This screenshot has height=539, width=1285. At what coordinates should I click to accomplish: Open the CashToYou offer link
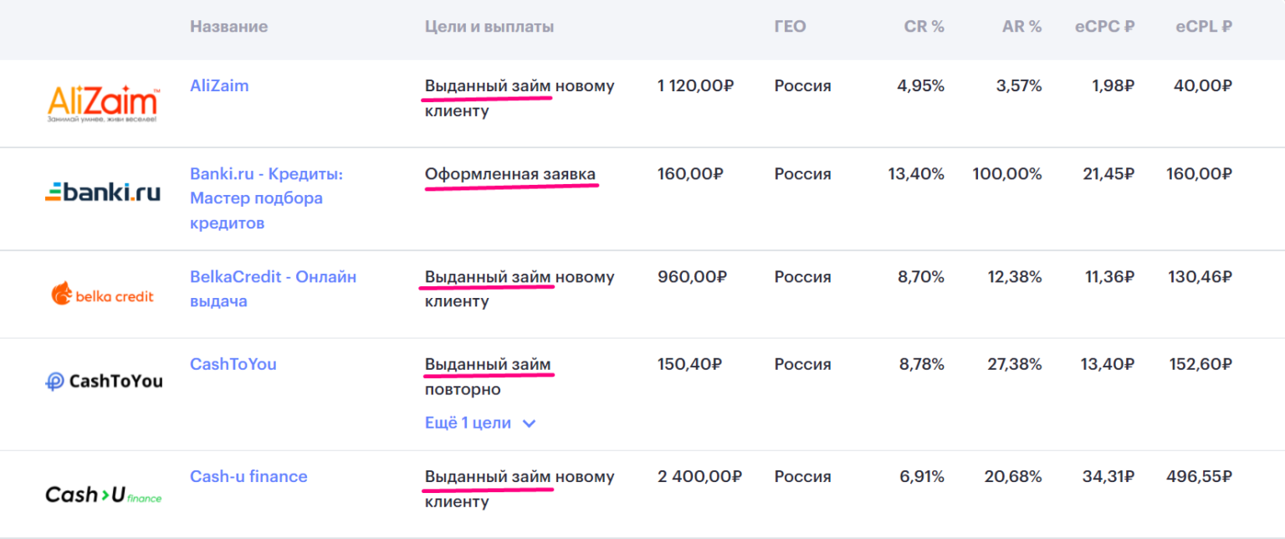click(233, 364)
